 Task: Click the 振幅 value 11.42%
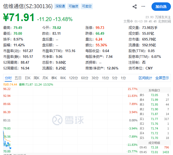19,45
